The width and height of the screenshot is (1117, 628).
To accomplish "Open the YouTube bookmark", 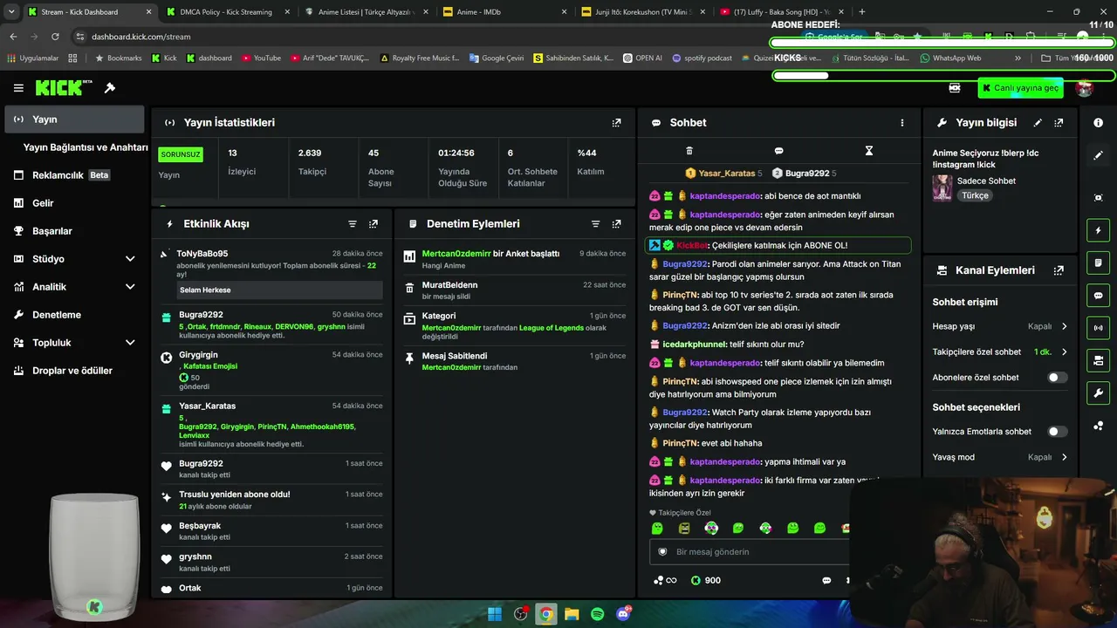I will (261, 58).
